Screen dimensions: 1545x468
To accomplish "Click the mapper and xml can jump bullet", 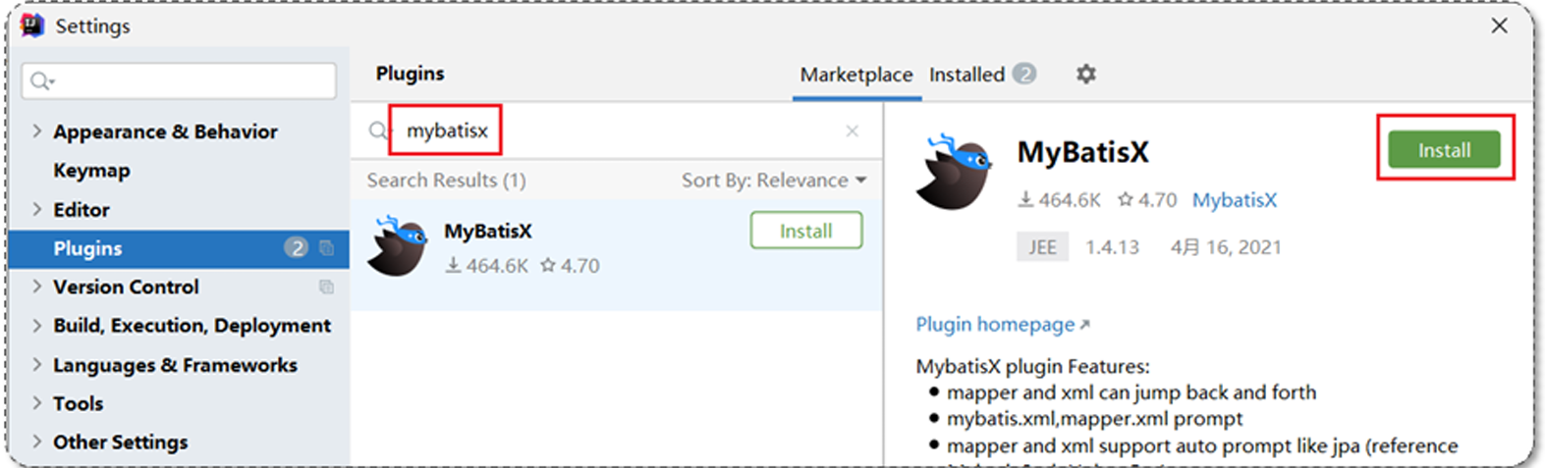I will (1131, 392).
